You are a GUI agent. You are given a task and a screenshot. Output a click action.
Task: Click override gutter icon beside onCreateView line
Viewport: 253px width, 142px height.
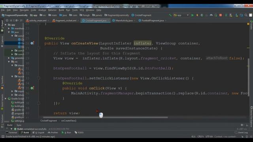(32, 43)
